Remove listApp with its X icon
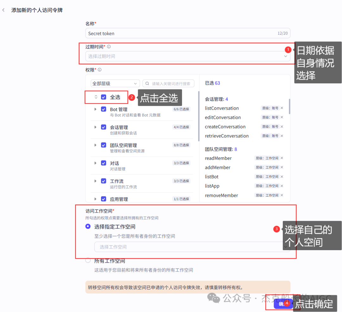This screenshot has height=312, width=342. click(x=282, y=186)
